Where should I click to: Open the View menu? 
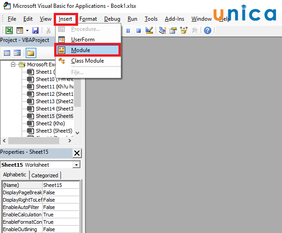pos(45,19)
